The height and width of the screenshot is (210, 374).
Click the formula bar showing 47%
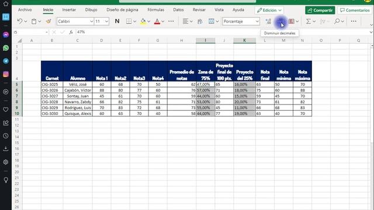[222, 32]
